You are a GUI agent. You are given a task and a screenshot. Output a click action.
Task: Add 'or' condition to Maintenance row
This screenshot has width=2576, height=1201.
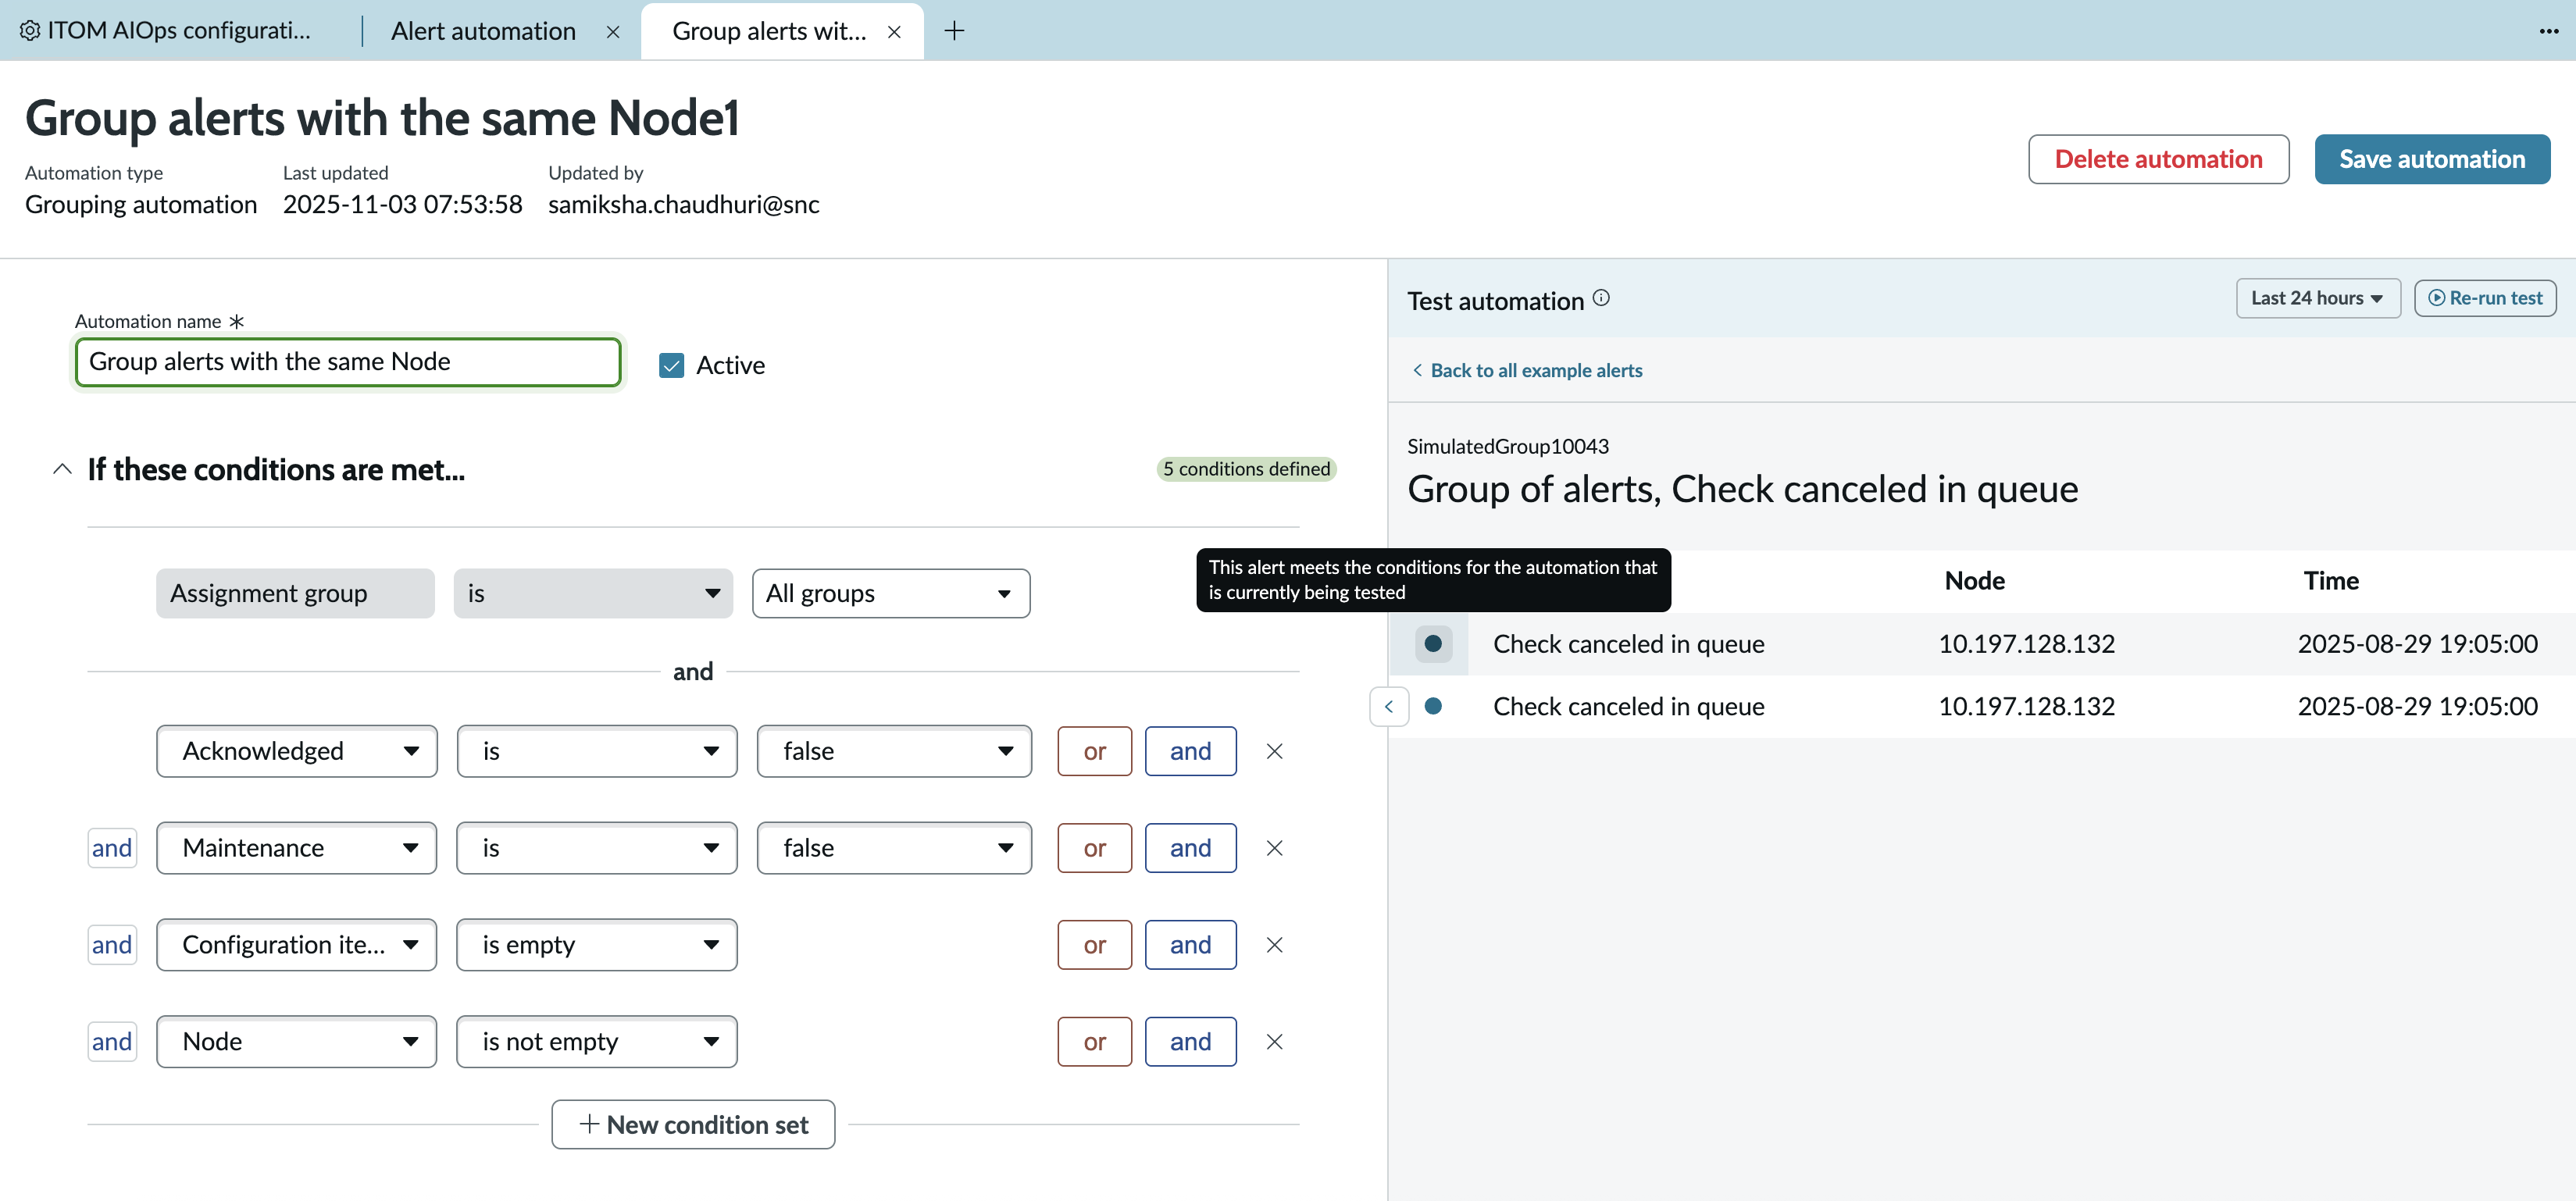tap(1094, 848)
